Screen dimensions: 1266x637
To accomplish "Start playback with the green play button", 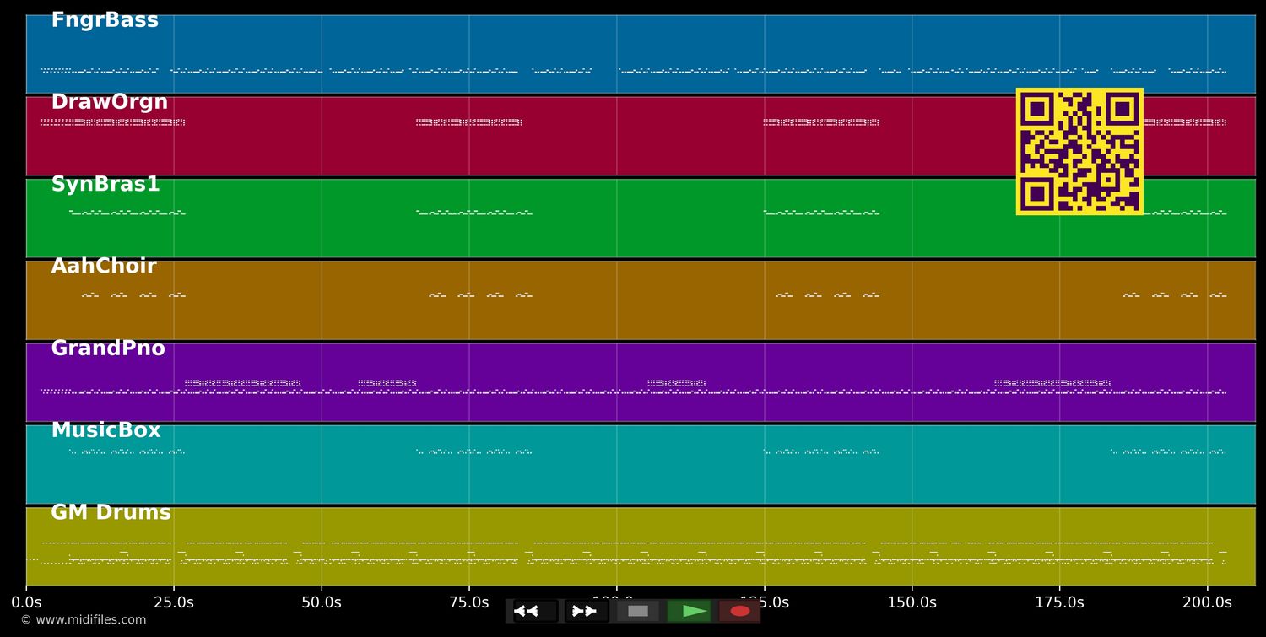I will (x=689, y=611).
